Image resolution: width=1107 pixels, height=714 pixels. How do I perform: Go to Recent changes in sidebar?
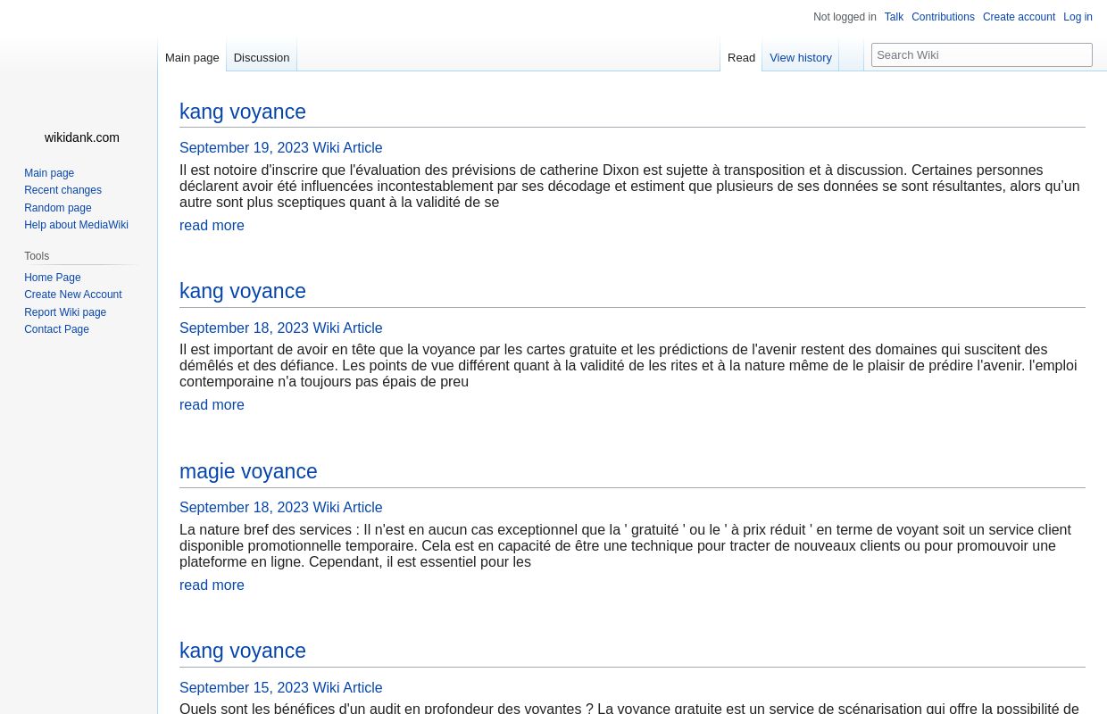(62, 190)
